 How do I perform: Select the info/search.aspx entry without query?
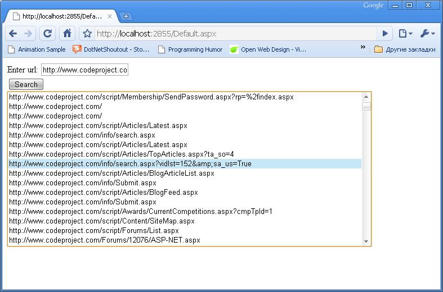(185, 135)
